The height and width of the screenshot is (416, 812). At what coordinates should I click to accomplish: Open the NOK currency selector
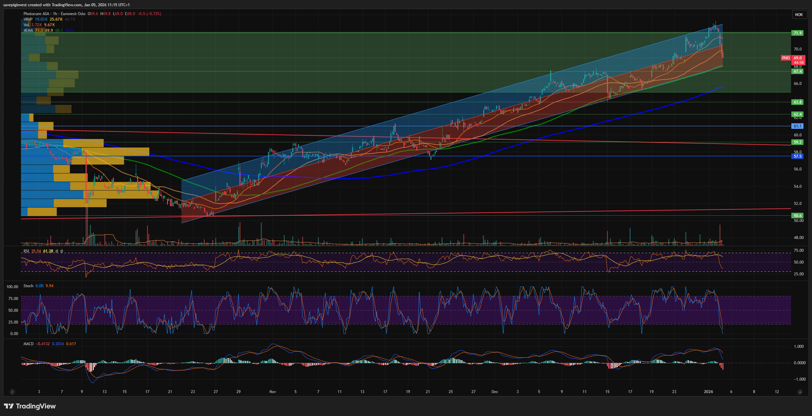(799, 14)
